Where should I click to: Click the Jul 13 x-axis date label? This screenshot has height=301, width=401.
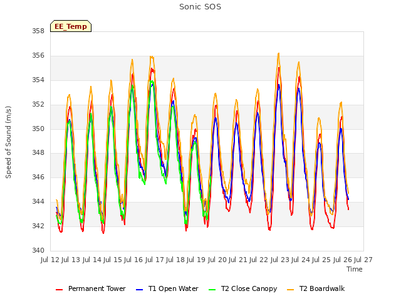(x=71, y=260)
